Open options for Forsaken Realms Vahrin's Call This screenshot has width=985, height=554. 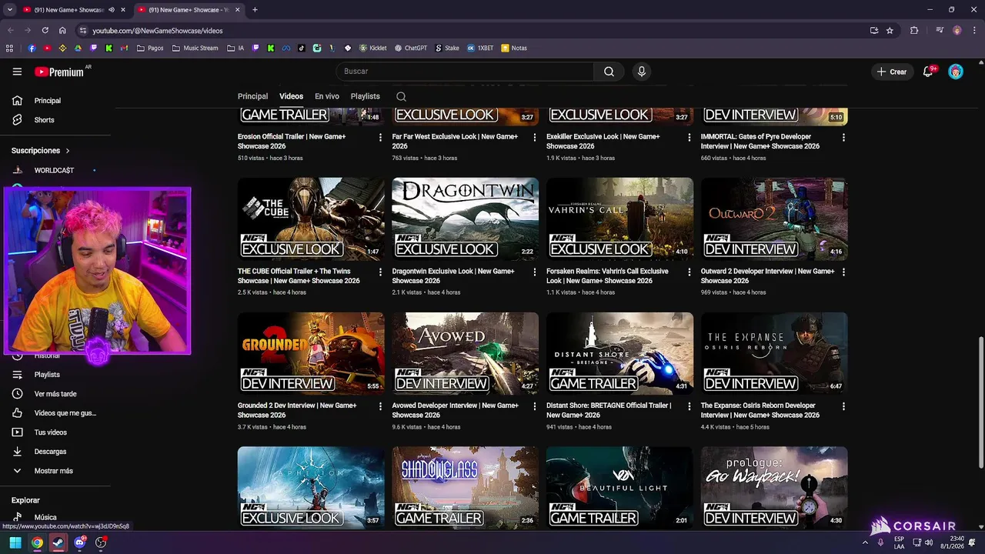pyautogui.click(x=689, y=272)
